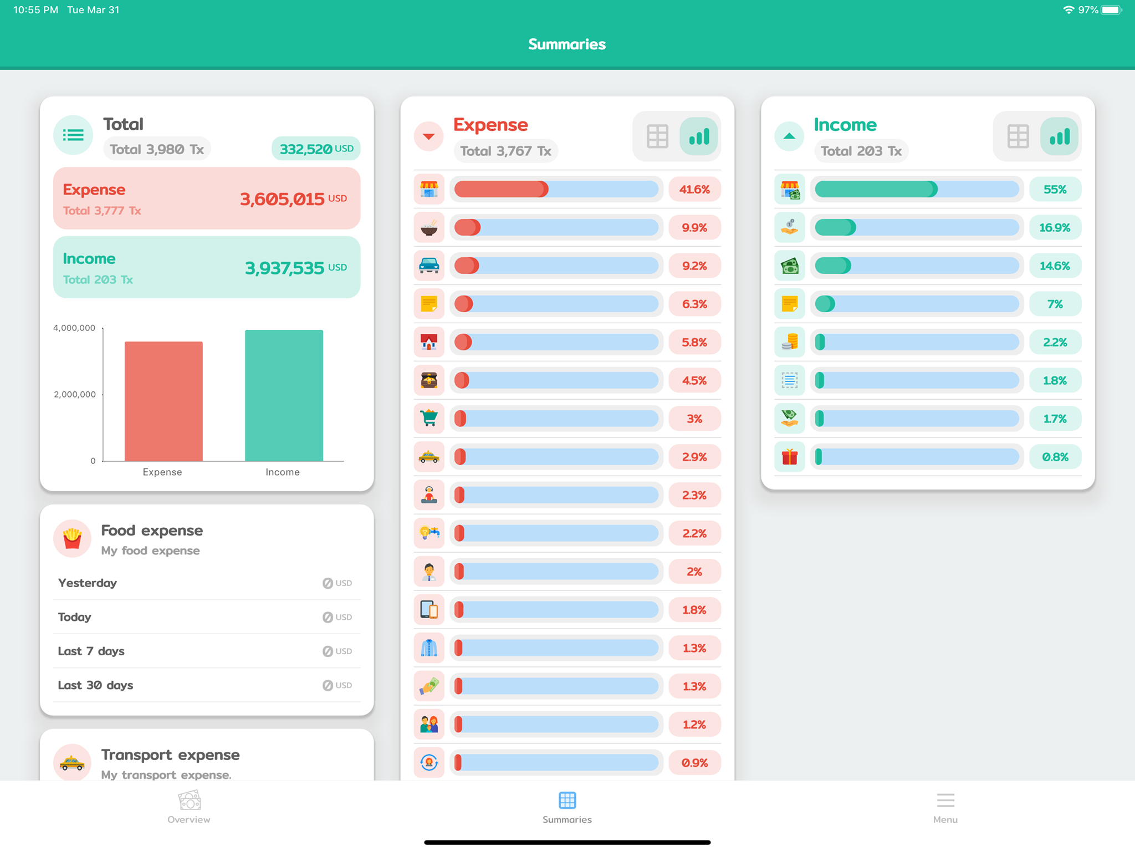Open the red Expense total 3,605,015 panel
The height and width of the screenshot is (851, 1135).
point(207,198)
